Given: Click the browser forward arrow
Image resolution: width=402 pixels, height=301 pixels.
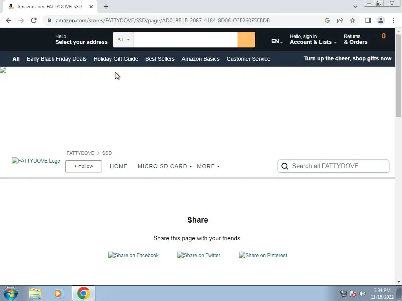Looking at the screenshot, I should pos(21,20).
